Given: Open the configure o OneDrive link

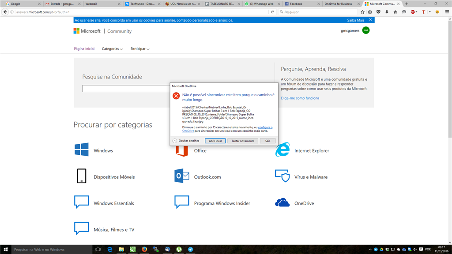Looking at the screenshot, I should [265, 127].
